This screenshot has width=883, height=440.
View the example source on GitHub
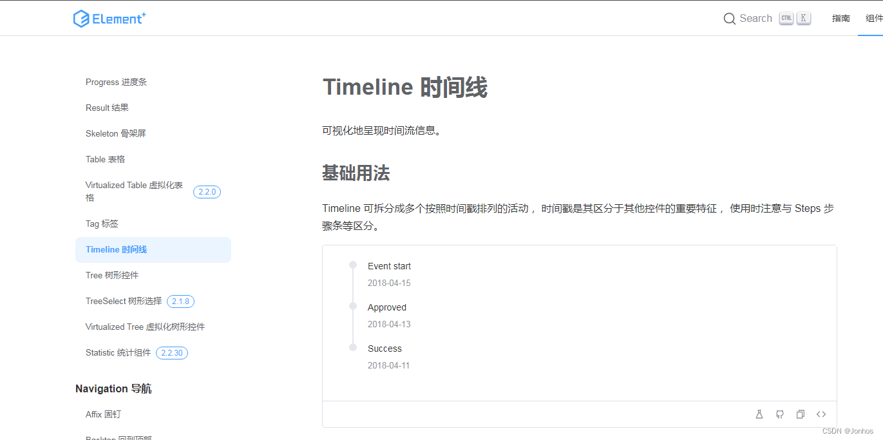780,414
